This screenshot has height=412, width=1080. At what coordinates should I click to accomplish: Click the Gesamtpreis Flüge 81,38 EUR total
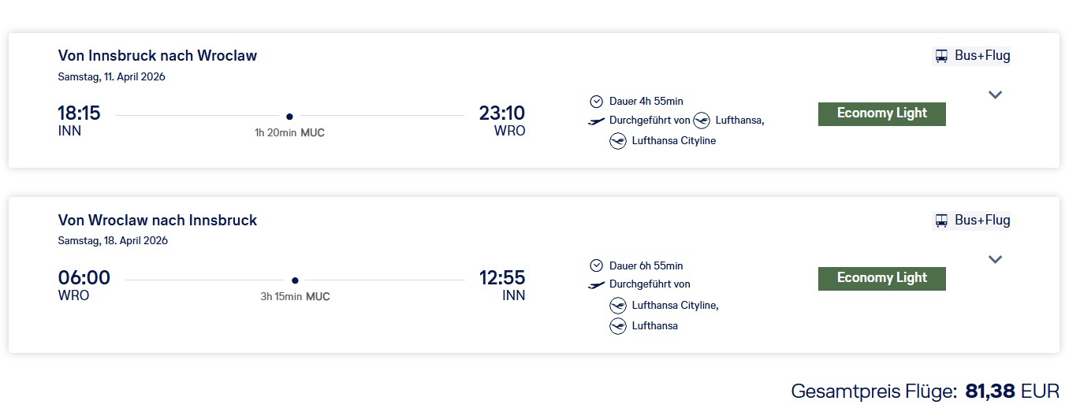(x=925, y=391)
